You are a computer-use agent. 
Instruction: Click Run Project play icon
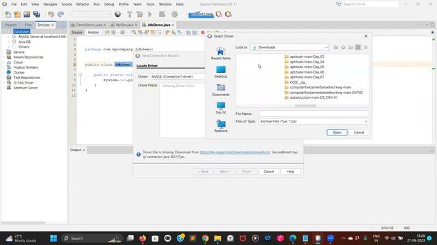coord(150,14)
